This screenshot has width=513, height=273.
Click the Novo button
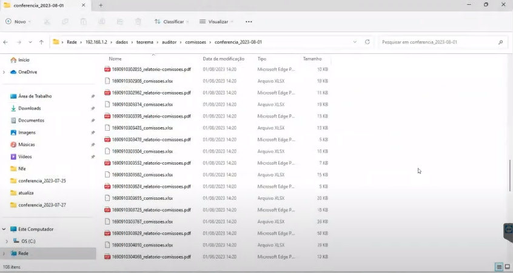coord(18,22)
